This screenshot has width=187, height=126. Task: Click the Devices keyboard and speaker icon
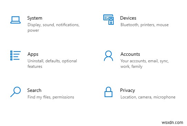point(108,20)
